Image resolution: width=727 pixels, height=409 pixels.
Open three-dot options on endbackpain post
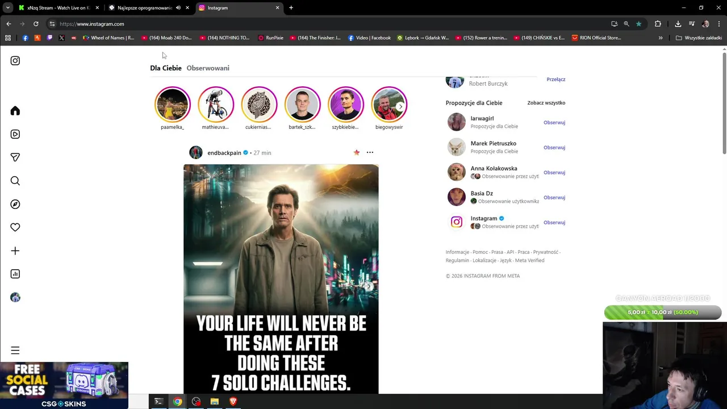[x=370, y=152]
